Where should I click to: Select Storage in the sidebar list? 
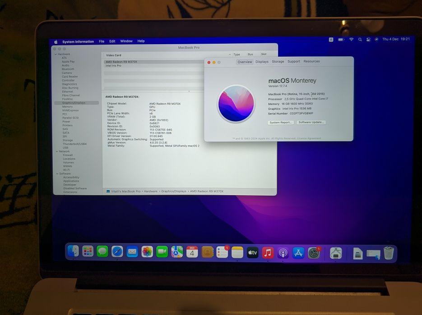click(x=68, y=140)
